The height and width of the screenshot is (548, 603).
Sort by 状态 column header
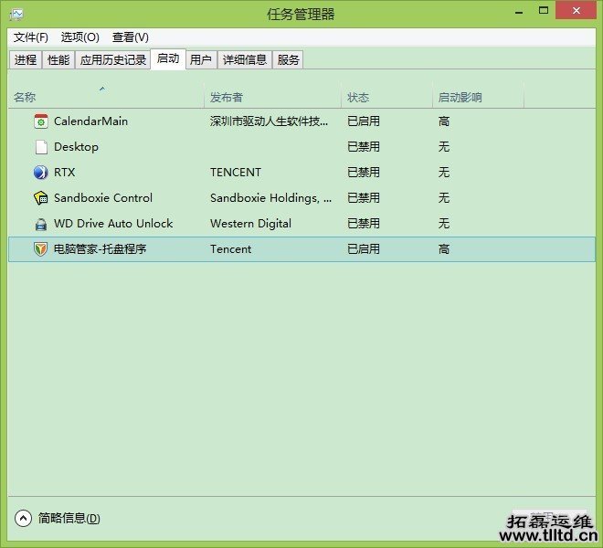[x=358, y=98]
